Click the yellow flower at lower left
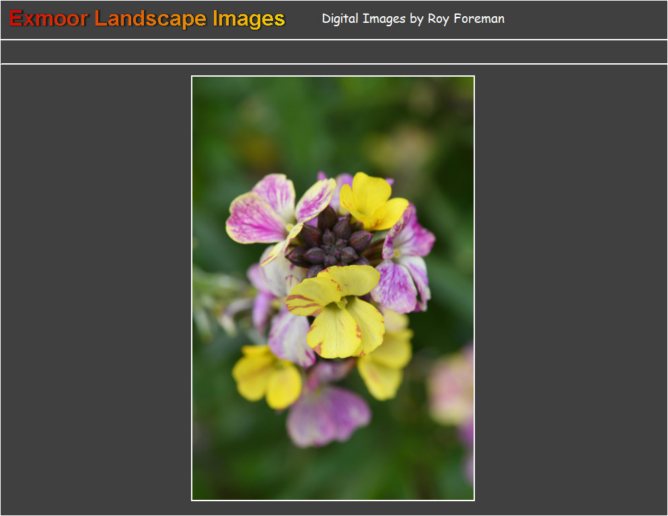This screenshot has width=668, height=516. click(268, 377)
